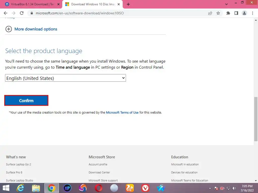The image size is (258, 193).
Task: Click the address bar URL
Action: pos(80,13)
